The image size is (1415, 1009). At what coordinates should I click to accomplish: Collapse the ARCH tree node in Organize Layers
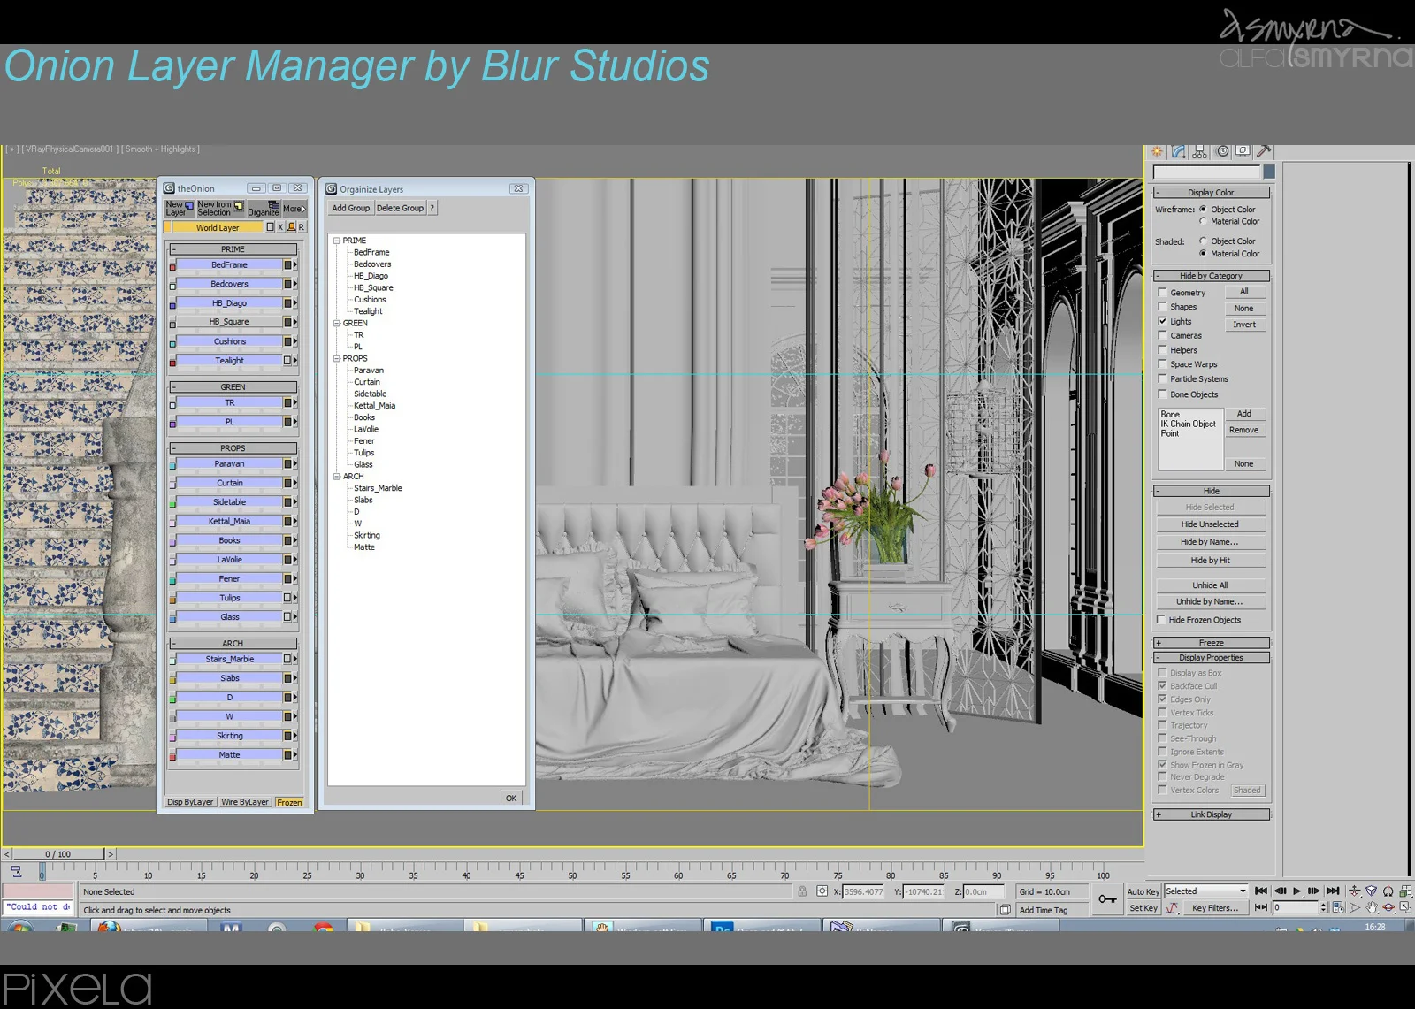[336, 476]
